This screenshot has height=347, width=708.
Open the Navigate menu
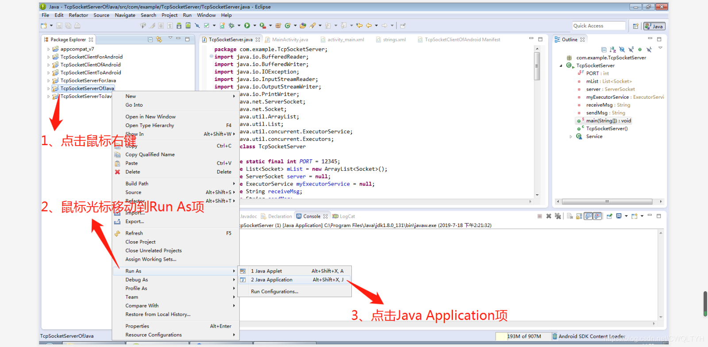click(x=125, y=15)
